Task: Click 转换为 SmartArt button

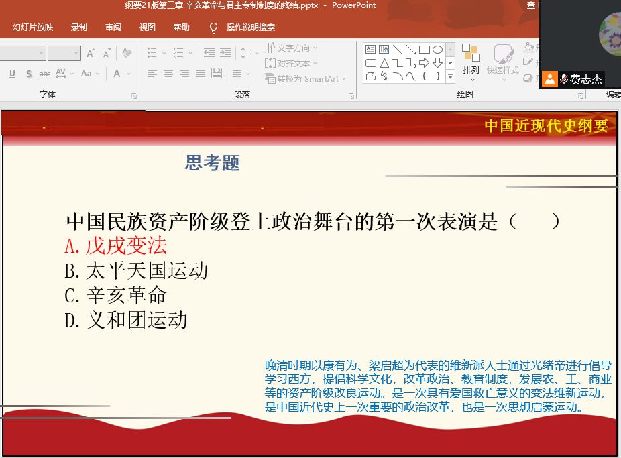Action: [x=306, y=78]
